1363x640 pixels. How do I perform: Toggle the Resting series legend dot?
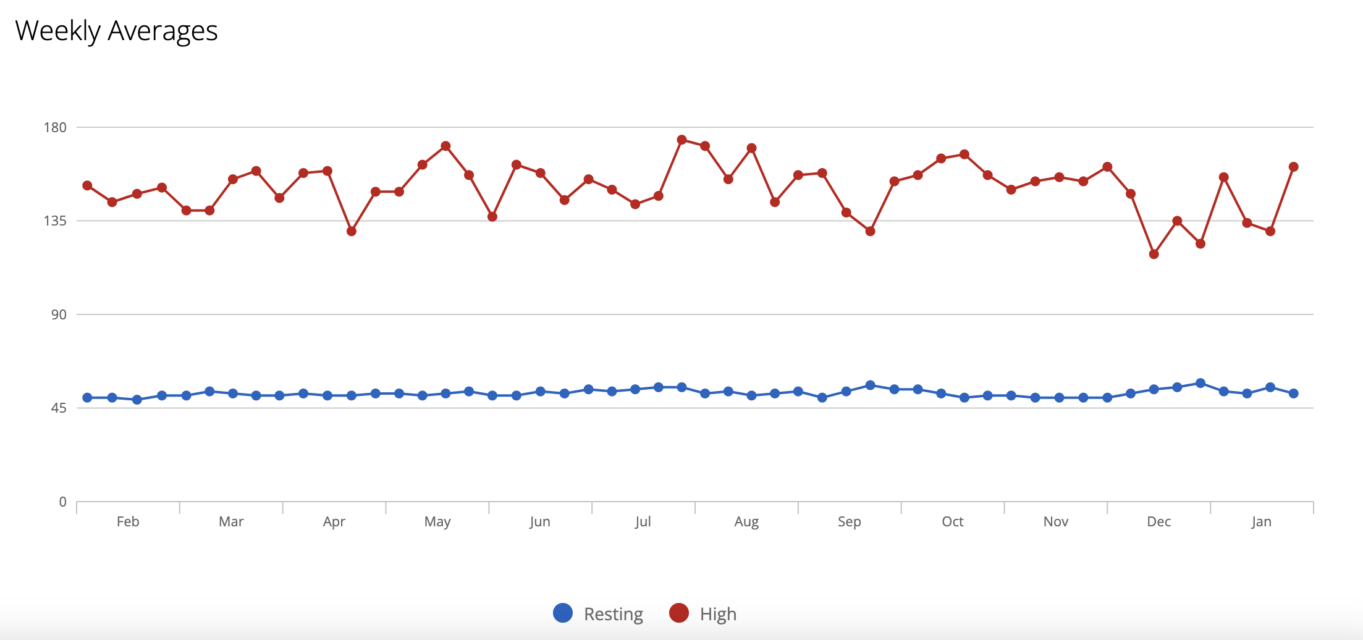(563, 613)
